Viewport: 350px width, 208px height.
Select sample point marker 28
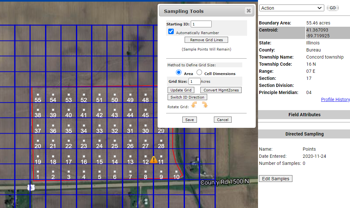pos(161,140)
